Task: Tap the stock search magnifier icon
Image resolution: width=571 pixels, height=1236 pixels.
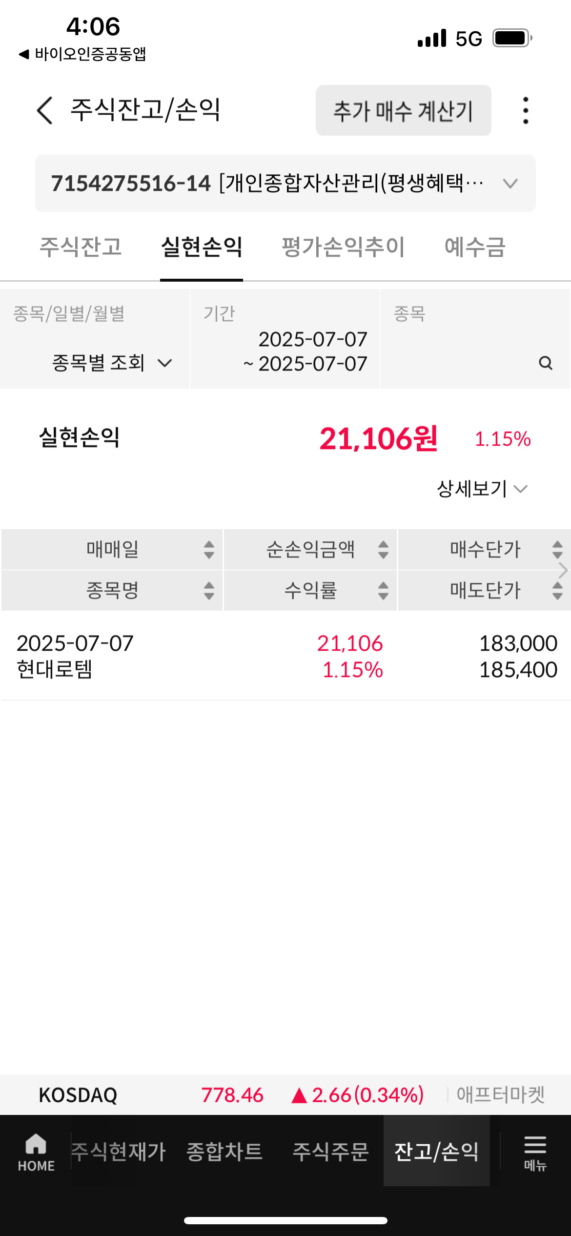Action: click(x=545, y=363)
